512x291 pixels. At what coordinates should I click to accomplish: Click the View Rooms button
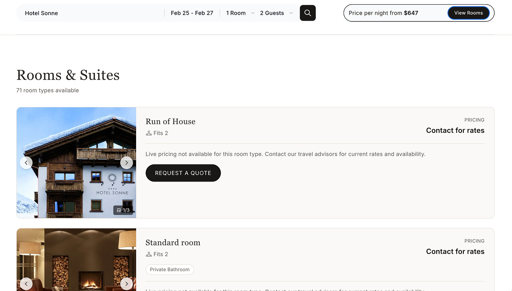(468, 13)
